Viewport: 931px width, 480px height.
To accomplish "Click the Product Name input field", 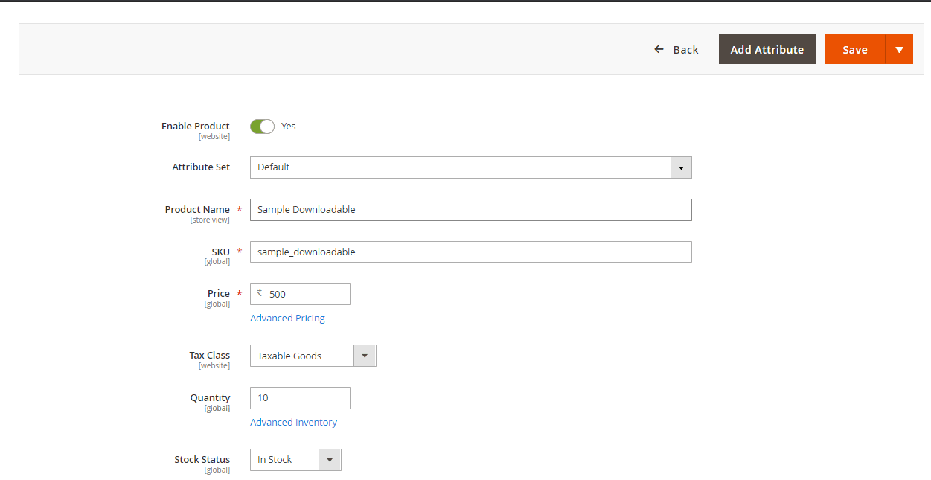I will pyautogui.click(x=471, y=210).
